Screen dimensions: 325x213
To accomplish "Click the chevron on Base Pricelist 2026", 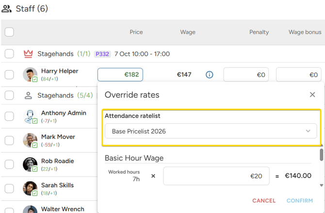I will (308, 131).
